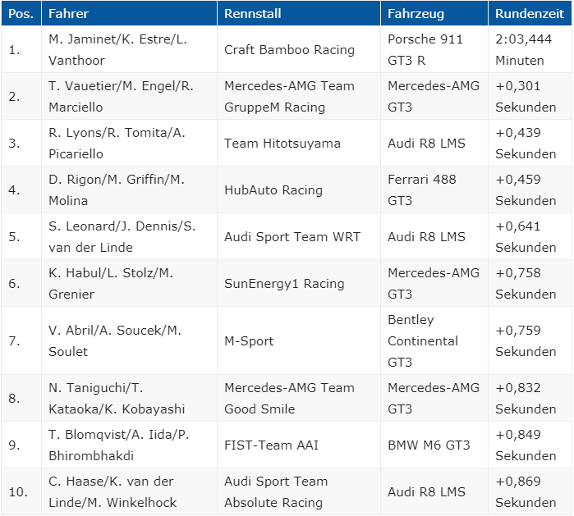The width and height of the screenshot is (574, 516).
Task: Click the Ferrari 488 GT3 cell
Action: tap(434, 190)
